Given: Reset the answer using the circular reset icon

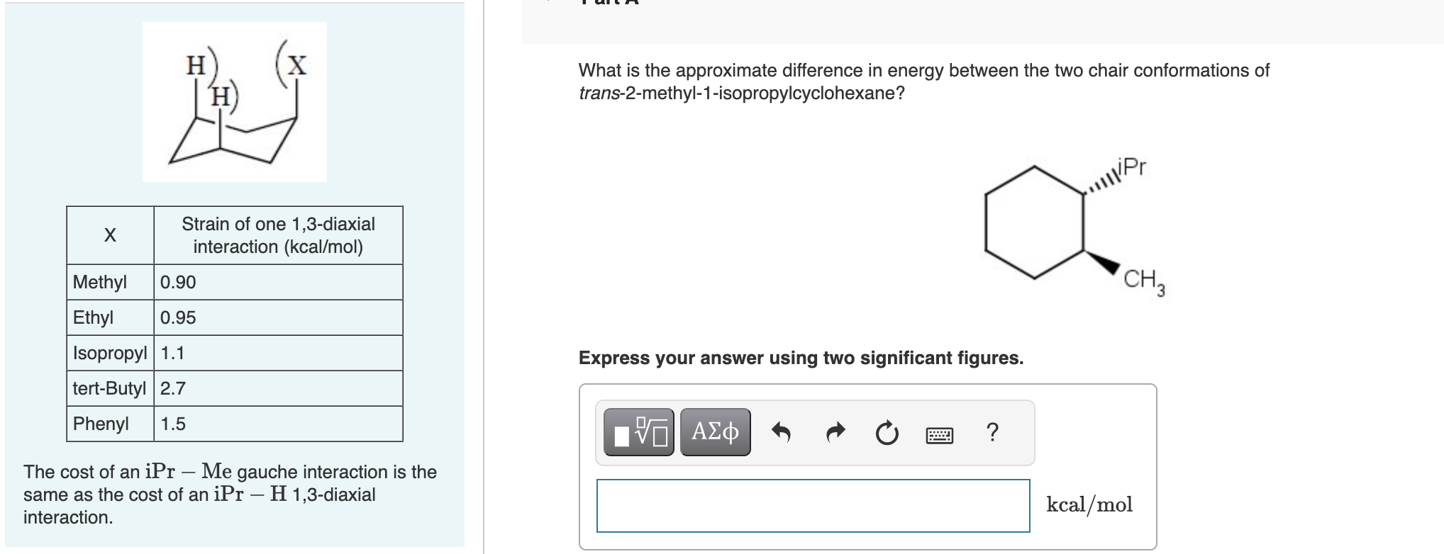Looking at the screenshot, I should pyautogui.click(x=887, y=432).
